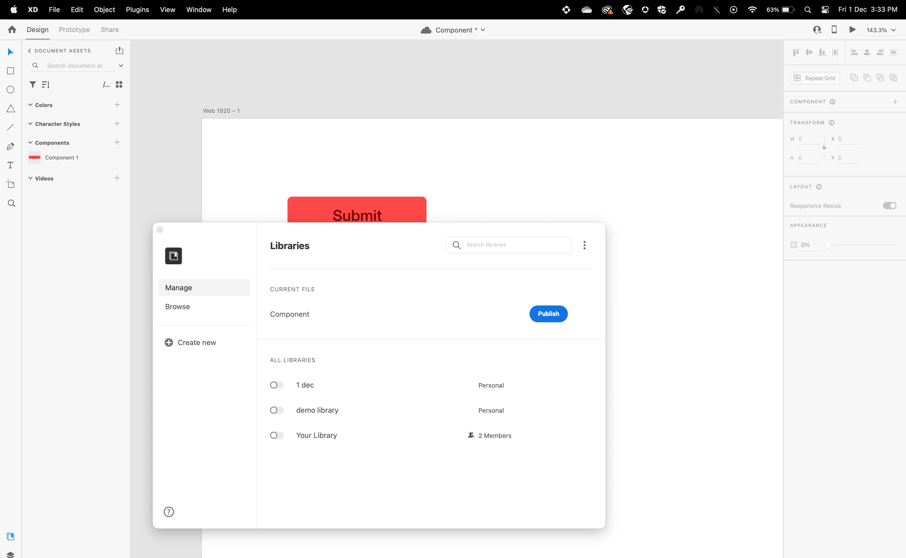Enable the 1 dec library toggle
This screenshot has height=558, width=906.
(277, 385)
